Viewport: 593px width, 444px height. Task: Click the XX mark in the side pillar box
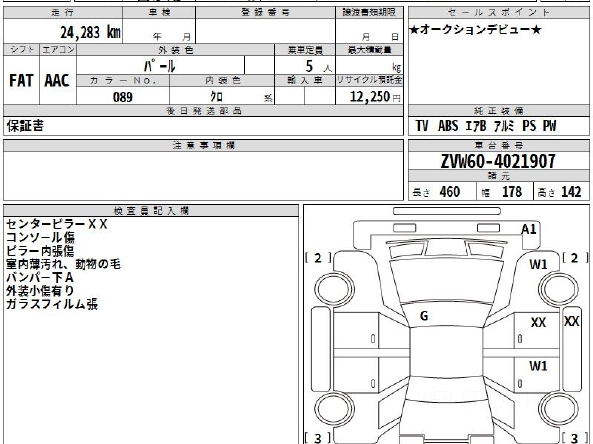(x=572, y=321)
